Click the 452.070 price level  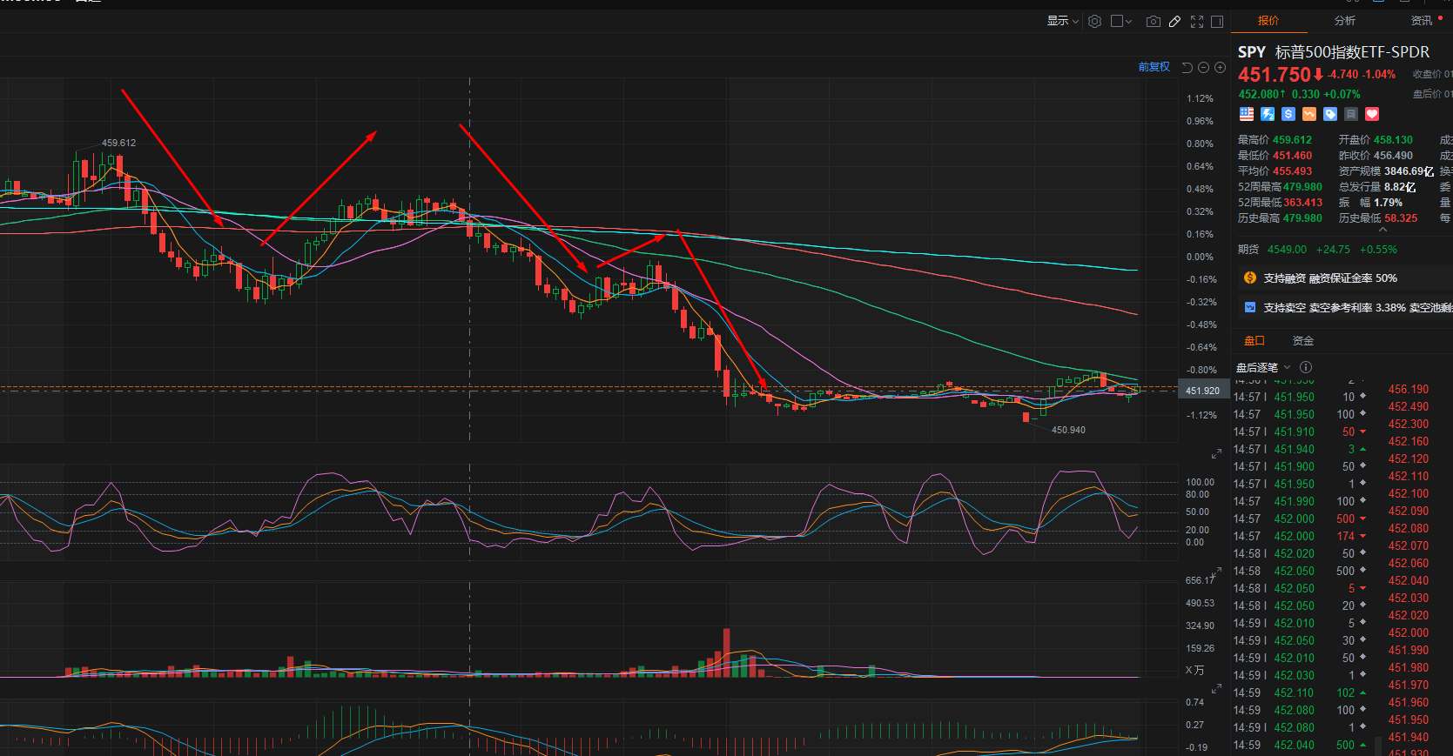coord(1409,546)
